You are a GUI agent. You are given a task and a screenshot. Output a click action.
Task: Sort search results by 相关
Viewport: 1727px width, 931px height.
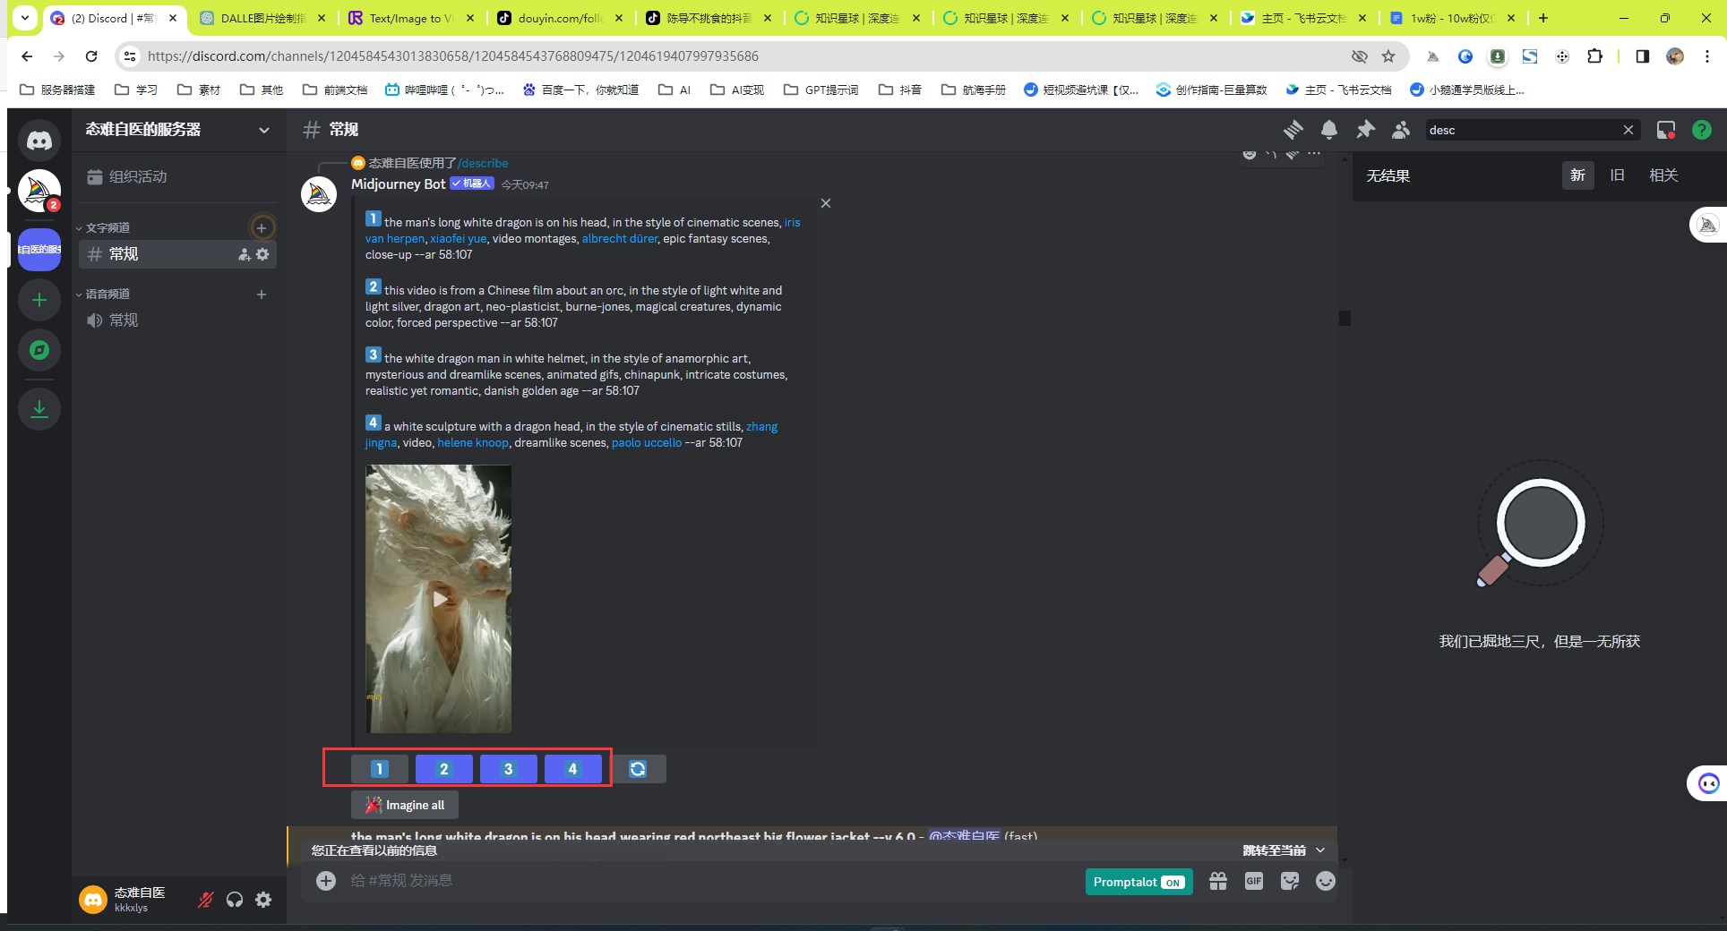click(x=1663, y=175)
